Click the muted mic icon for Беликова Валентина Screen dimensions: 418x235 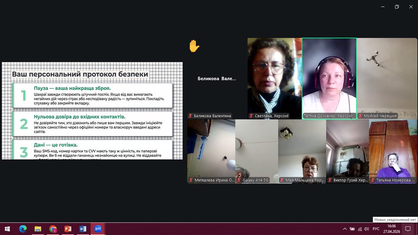191,116
